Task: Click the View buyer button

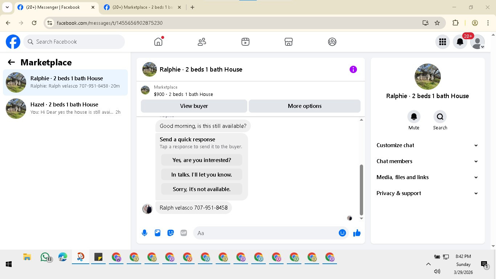Action: pos(194,106)
